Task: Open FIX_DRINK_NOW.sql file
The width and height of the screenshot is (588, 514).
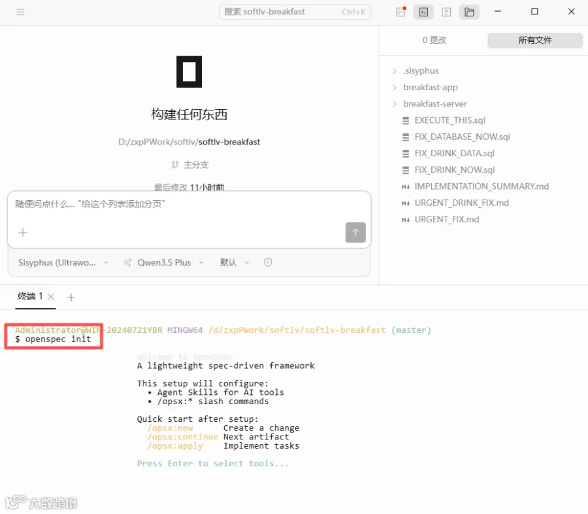Action: pyautogui.click(x=455, y=170)
